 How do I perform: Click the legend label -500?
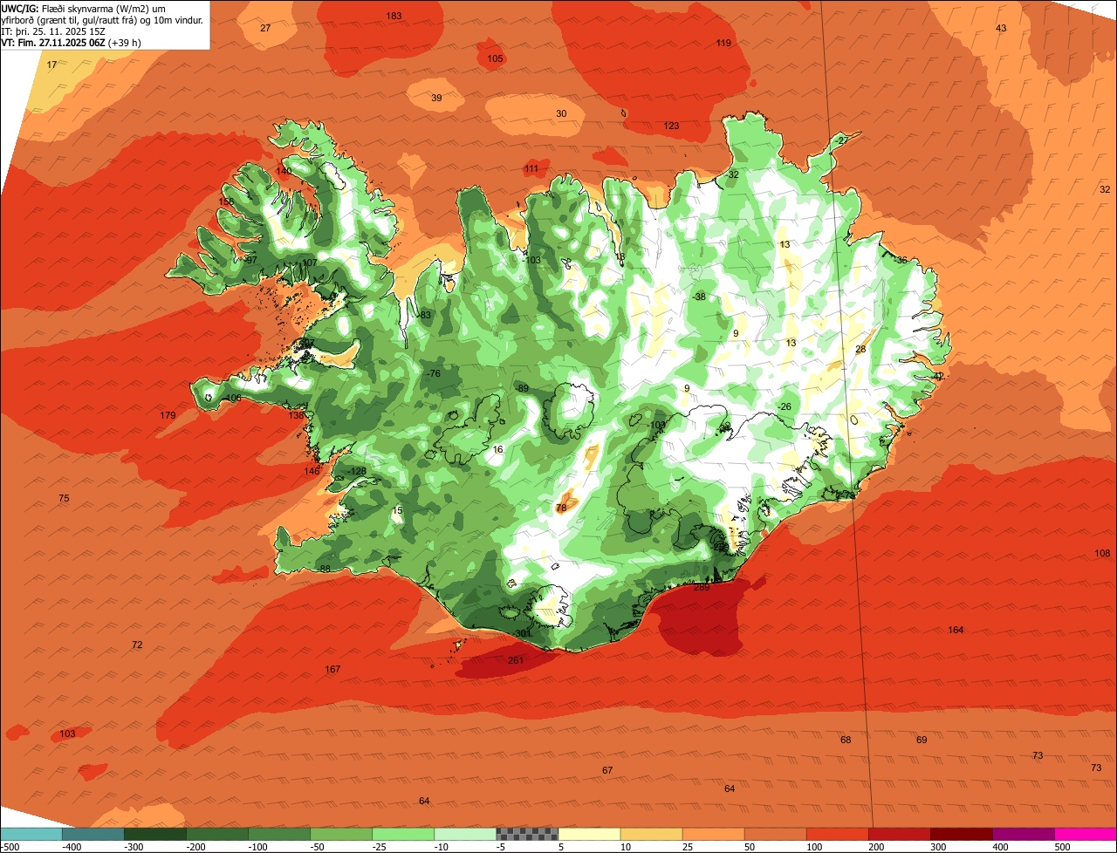tap(11, 847)
